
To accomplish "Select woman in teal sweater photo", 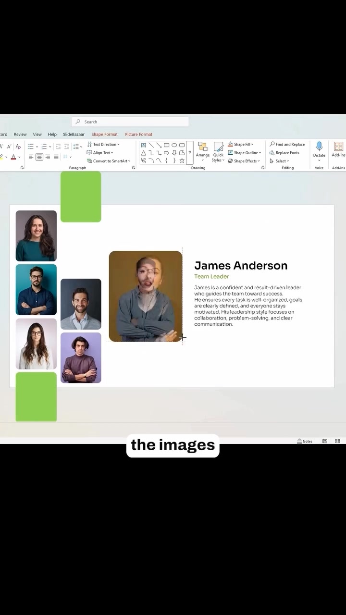I will (x=36, y=236).
